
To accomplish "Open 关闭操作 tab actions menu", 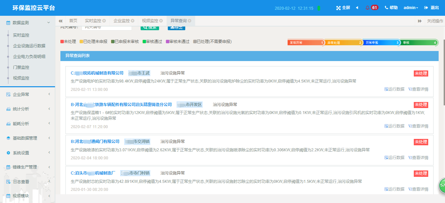I will coord(435,21).
